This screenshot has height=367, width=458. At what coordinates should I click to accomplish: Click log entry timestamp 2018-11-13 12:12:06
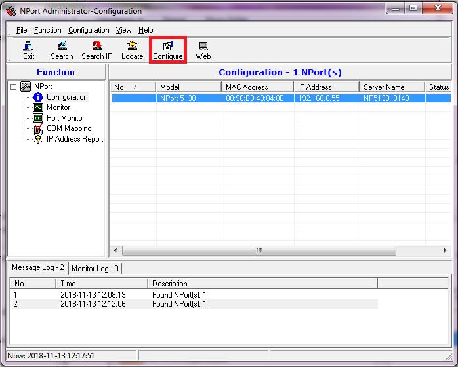(x=93, y=304)
